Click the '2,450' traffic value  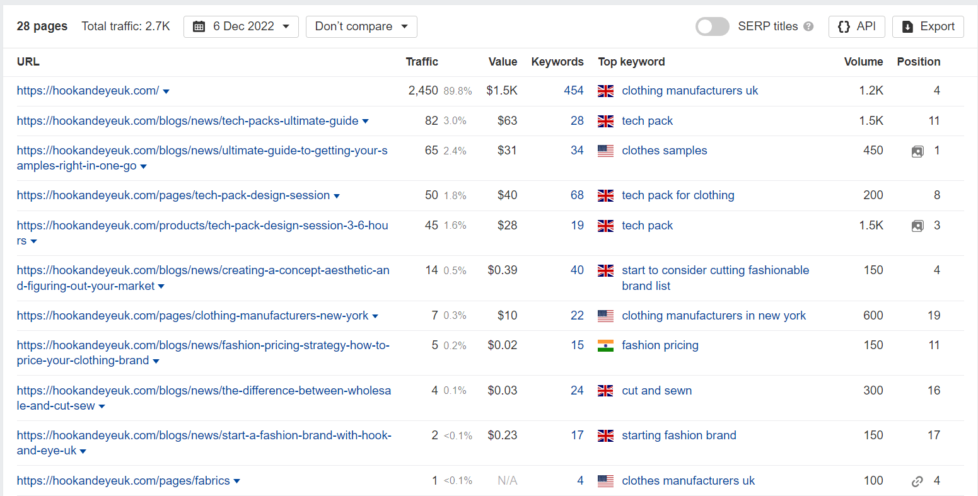tap(423, 91)
